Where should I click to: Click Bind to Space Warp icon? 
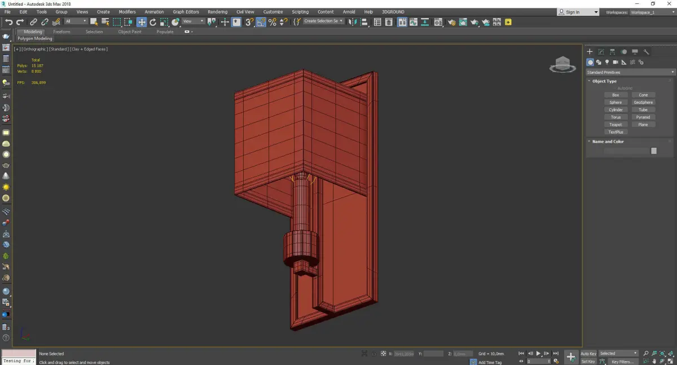pyautogui.click(x=57, y=22)
